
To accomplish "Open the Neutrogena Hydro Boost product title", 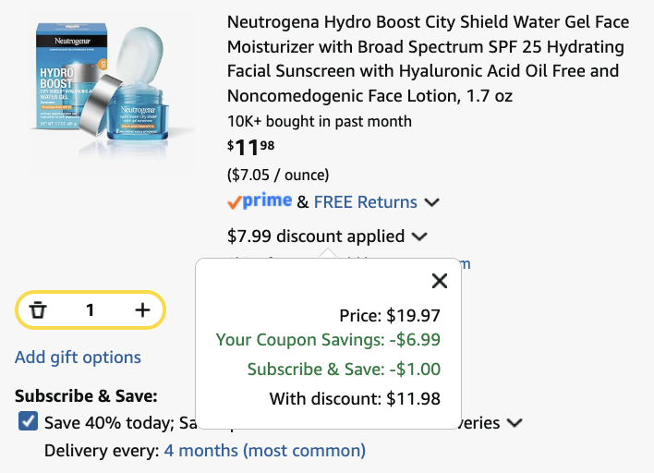I will click(x=428, y=59).
